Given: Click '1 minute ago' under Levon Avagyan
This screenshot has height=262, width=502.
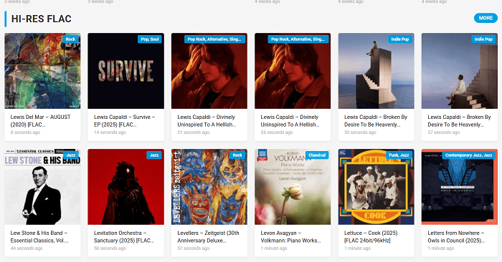Looking at the screenshot, I should (274, 248).
